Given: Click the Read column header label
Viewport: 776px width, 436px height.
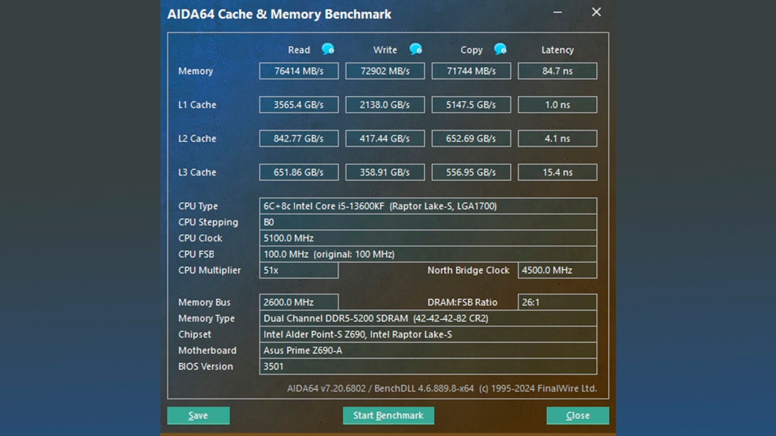Looking at the screenshot, I should point(299,50).
